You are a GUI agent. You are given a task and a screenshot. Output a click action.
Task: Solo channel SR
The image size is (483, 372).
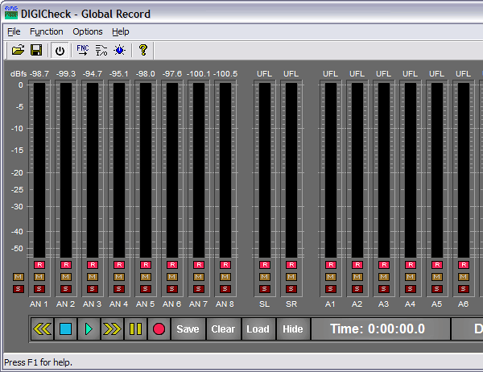291,289
